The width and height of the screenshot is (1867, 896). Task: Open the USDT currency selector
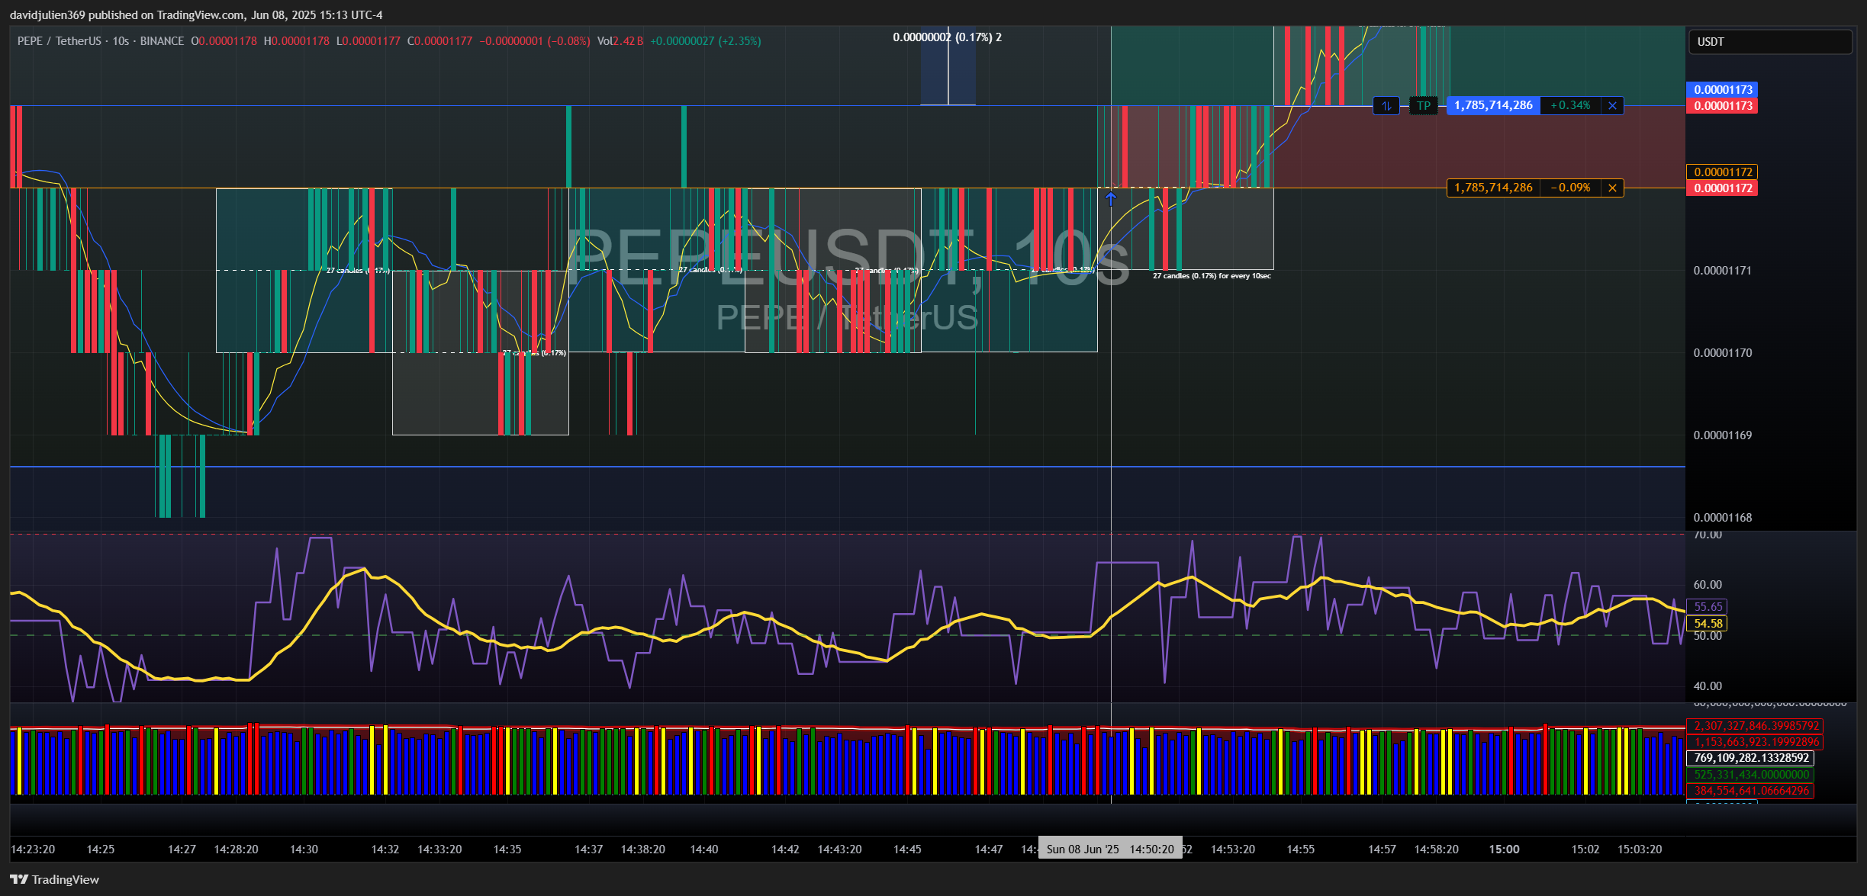pyautogui.click(x=1770, y=42)
